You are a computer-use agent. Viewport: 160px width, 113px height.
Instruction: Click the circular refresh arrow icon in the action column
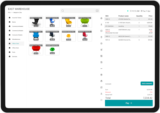click(x=101, y=50)
